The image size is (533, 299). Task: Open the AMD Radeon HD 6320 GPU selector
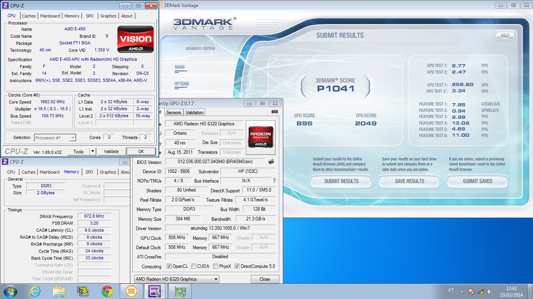(176, 279)
